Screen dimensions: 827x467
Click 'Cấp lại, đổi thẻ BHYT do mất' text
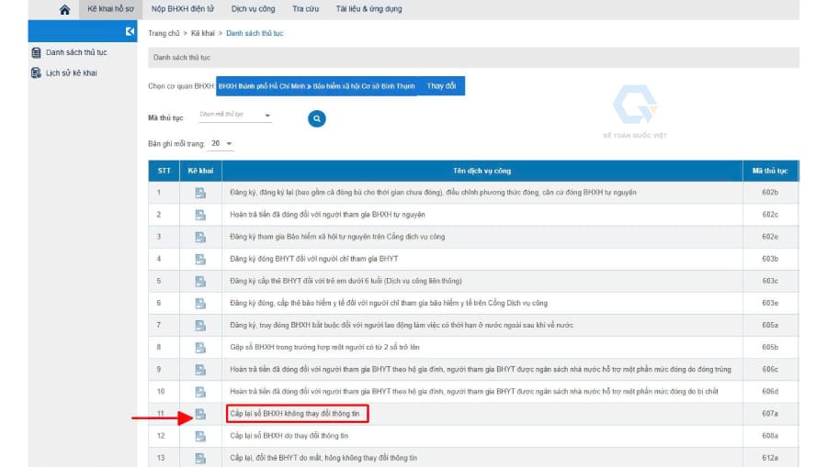323,458
